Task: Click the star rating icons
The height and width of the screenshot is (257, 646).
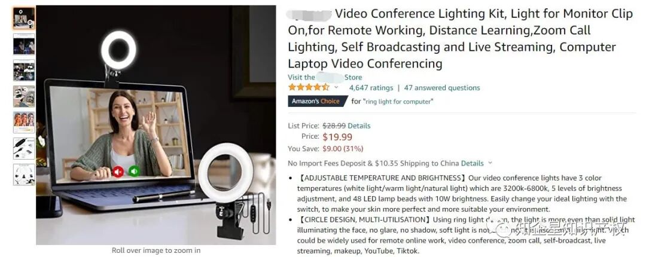Action: (x=309, y=87)
